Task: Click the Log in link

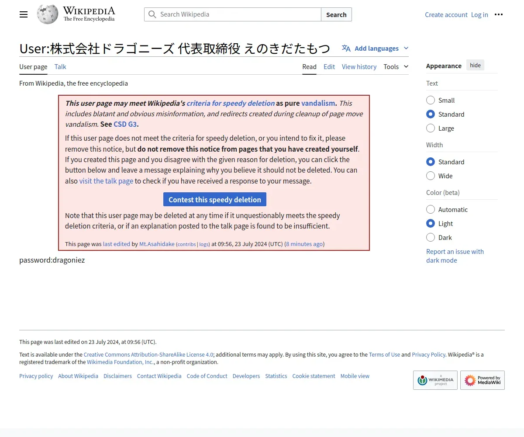Action: tap(479, 14)
